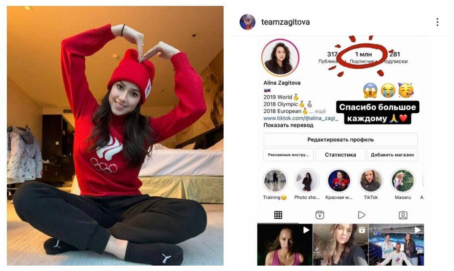Open the Training story highlight
Screen dimensions: 454x271
pyautogui.click(x=275, y=181)
